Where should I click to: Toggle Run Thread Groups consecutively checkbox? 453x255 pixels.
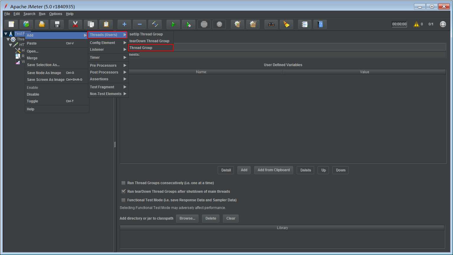pyautogui.click(x=124, y=183)
